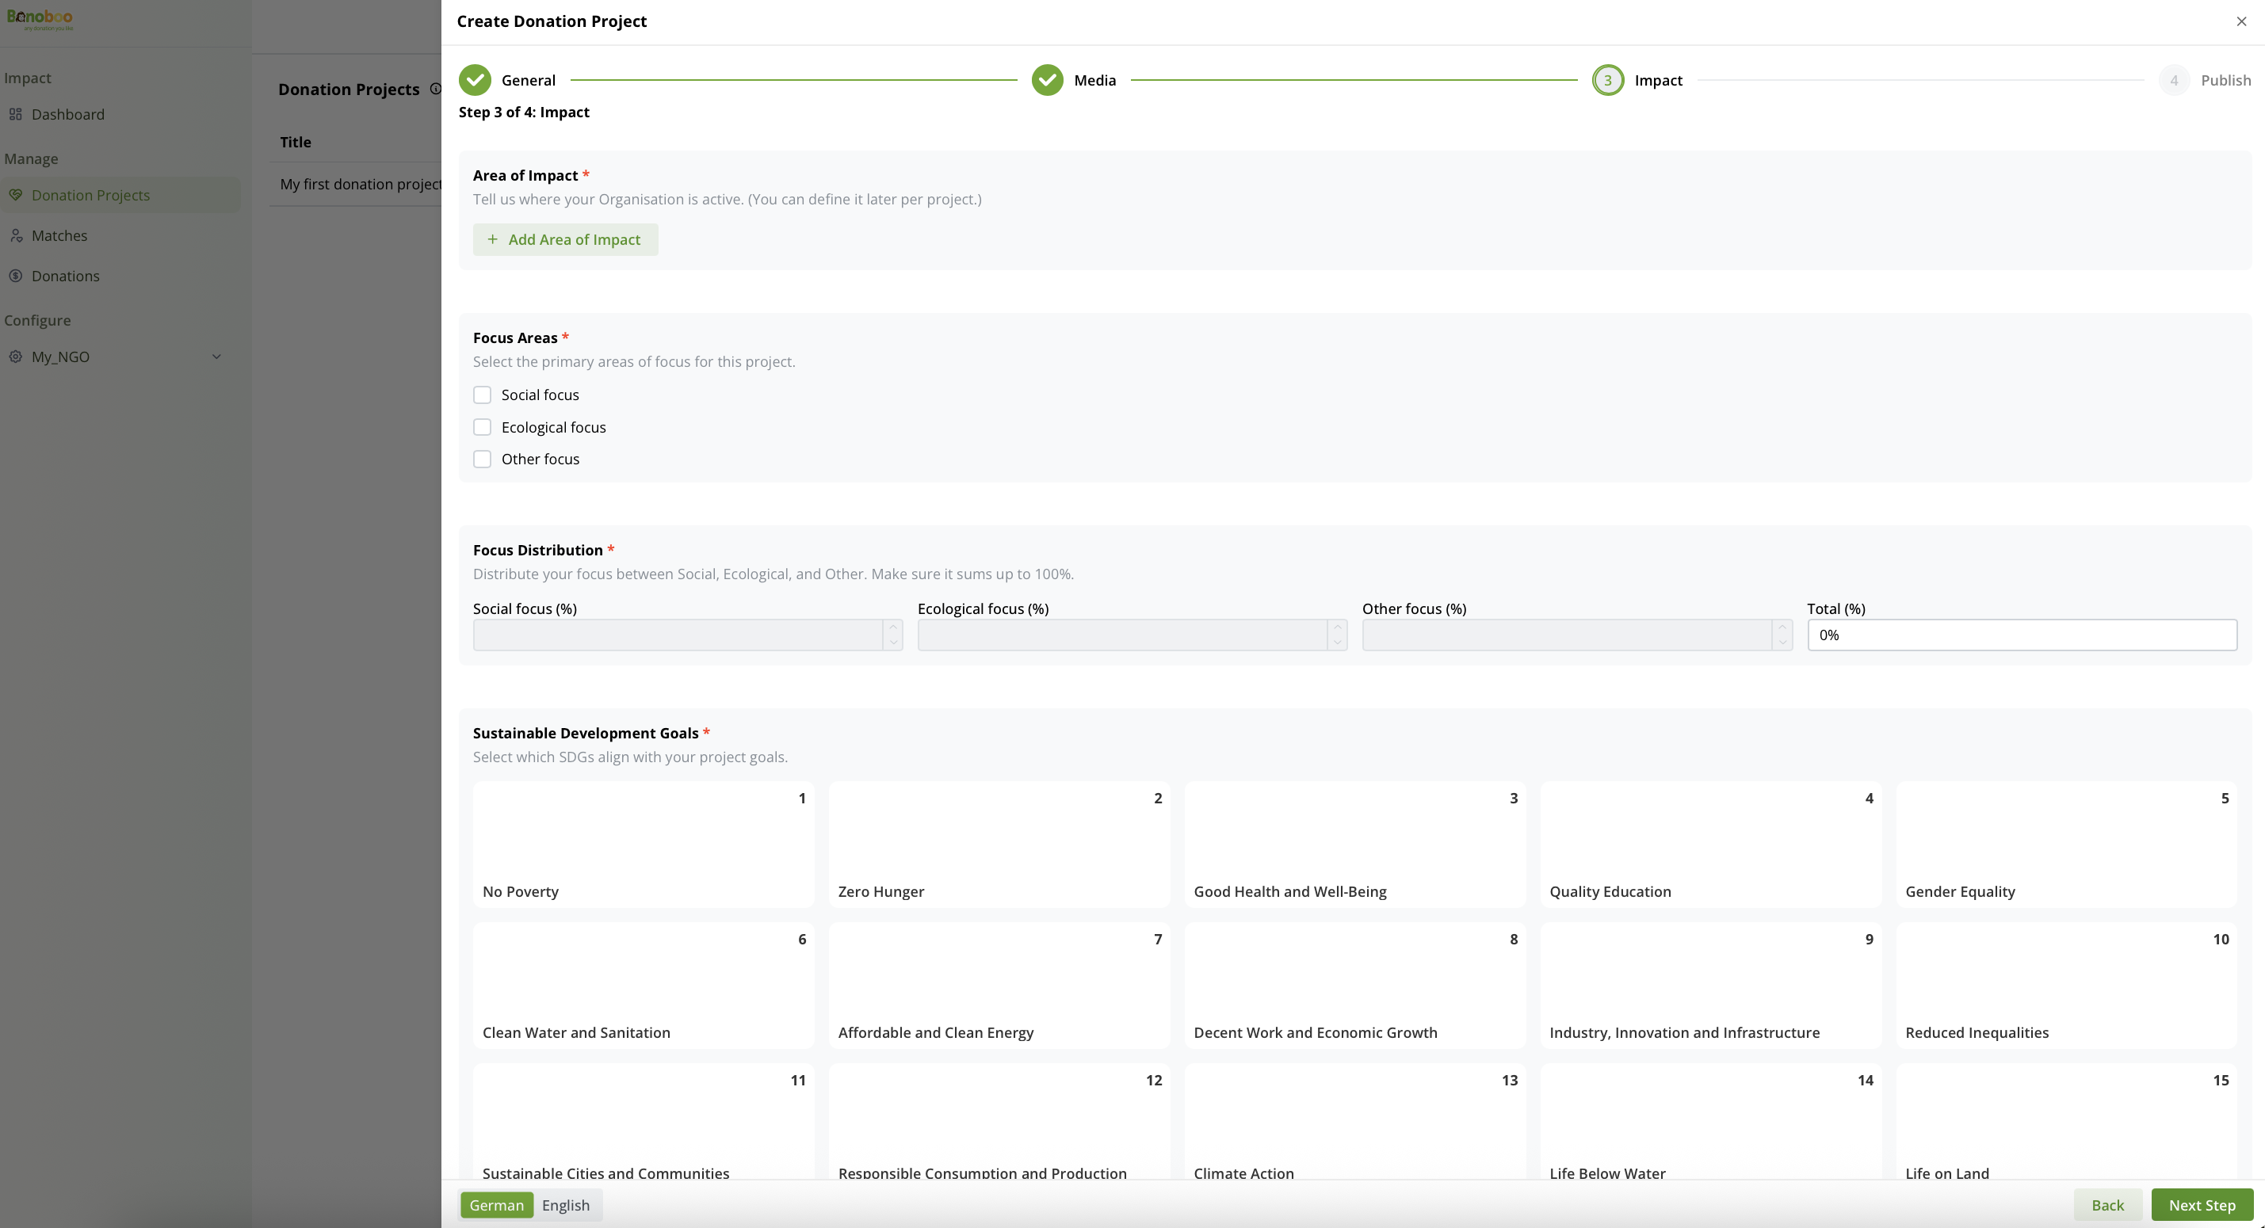Proceed with the Next Step button
The height and width of the screenshot is (1228, 2265).
point(2202,1205)
